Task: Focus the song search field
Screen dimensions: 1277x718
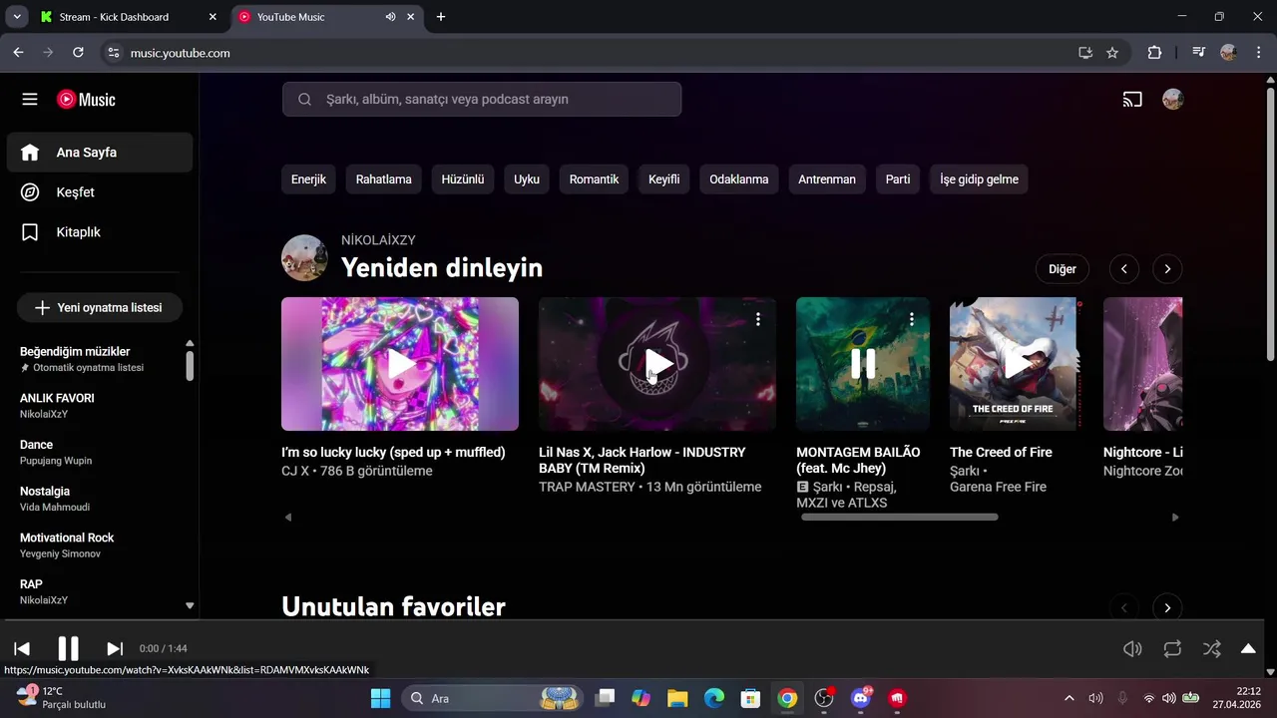Action: pyautogui.click(x=482, y=100)
